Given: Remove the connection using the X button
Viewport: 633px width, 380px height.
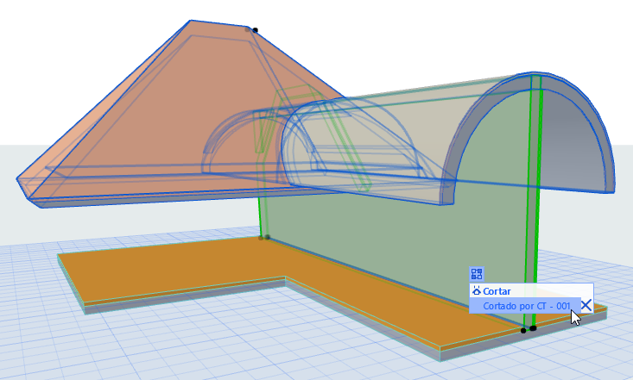Looking at the screenshot, I should point(586,305).
